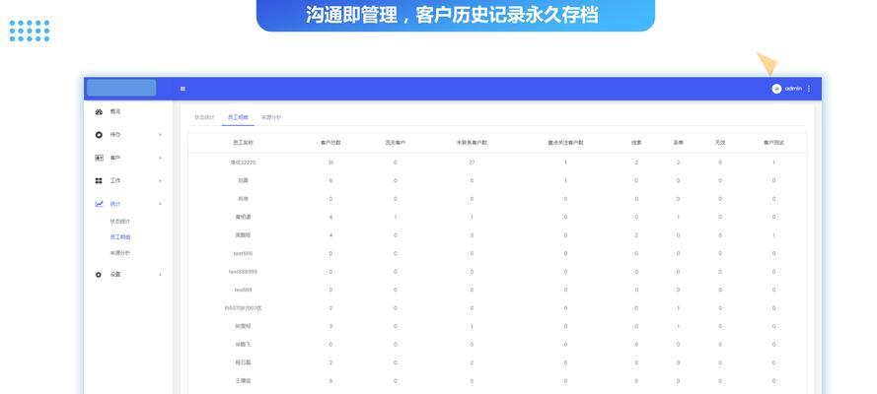Click the employee name test888999
Viewport: 877px width, 394px height.
[243, 272]
